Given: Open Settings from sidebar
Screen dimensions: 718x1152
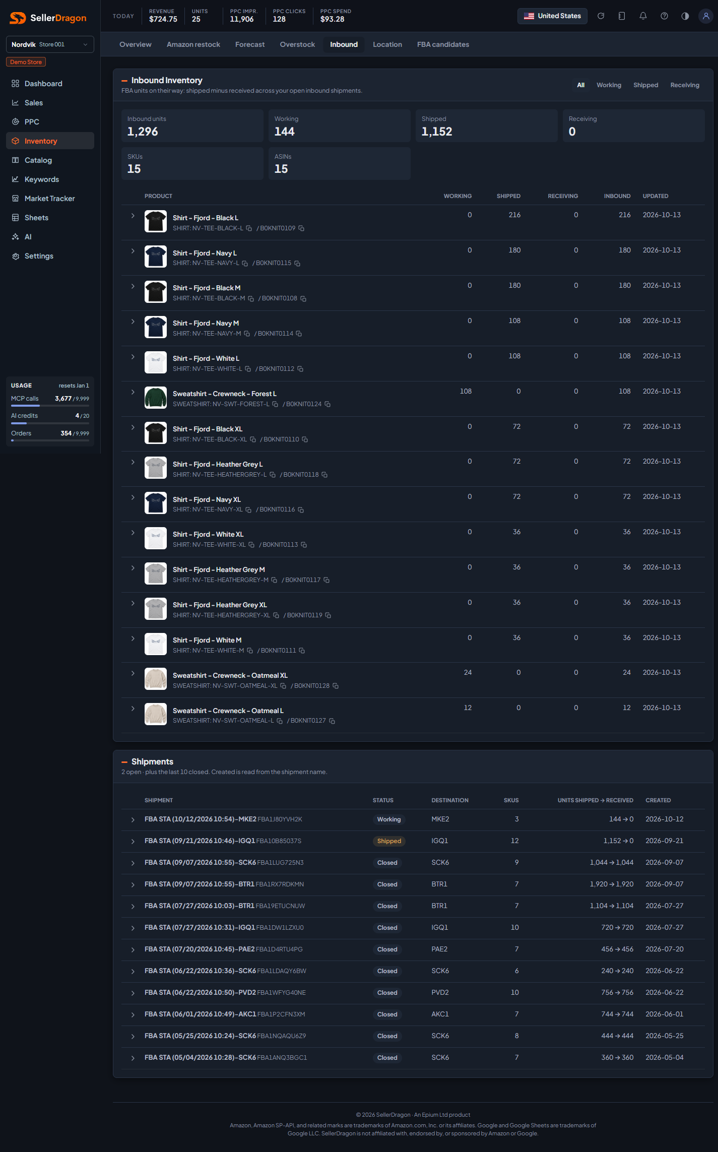Looking at the screenshot, I should click(x=50, y=256).
